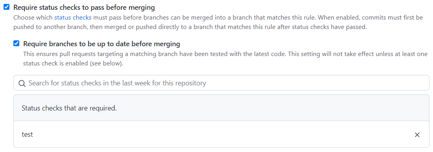Open the "status checks" documentation link
This screenshot has width=433, height=152.
(x=73, y=18)
